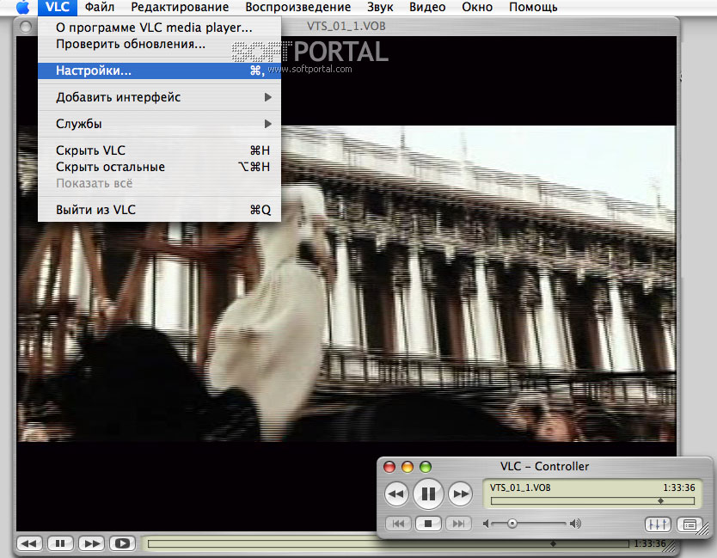
Task: Open the Apple menu
Action: (21, 7)
